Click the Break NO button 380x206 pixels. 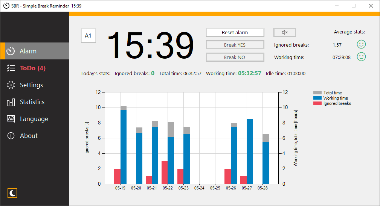(x=235, y=57)
